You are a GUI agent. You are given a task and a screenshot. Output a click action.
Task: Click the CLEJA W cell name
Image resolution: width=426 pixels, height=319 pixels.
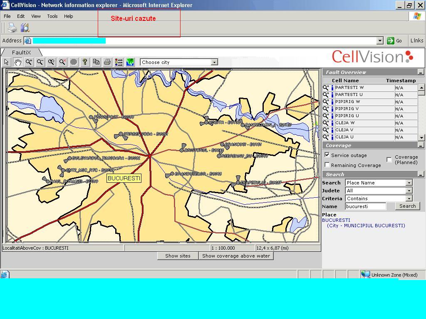345,123
